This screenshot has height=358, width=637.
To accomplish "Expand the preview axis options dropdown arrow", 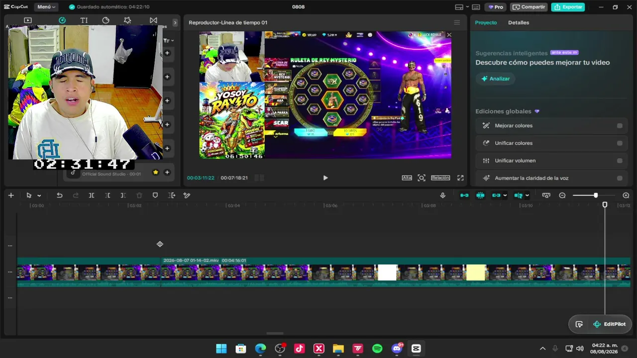I will 527,195.
